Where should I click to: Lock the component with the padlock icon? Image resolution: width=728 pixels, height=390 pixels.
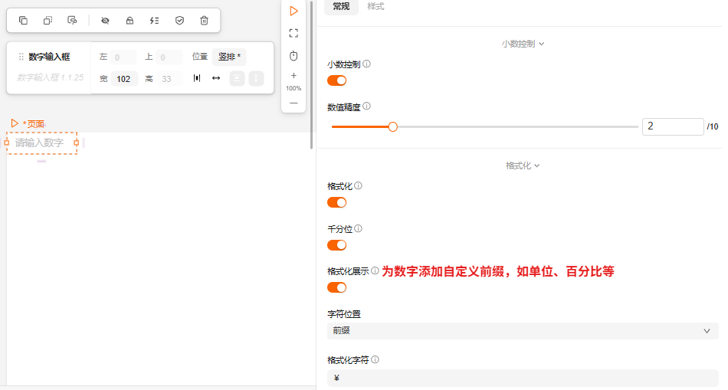tap(130, 21)
